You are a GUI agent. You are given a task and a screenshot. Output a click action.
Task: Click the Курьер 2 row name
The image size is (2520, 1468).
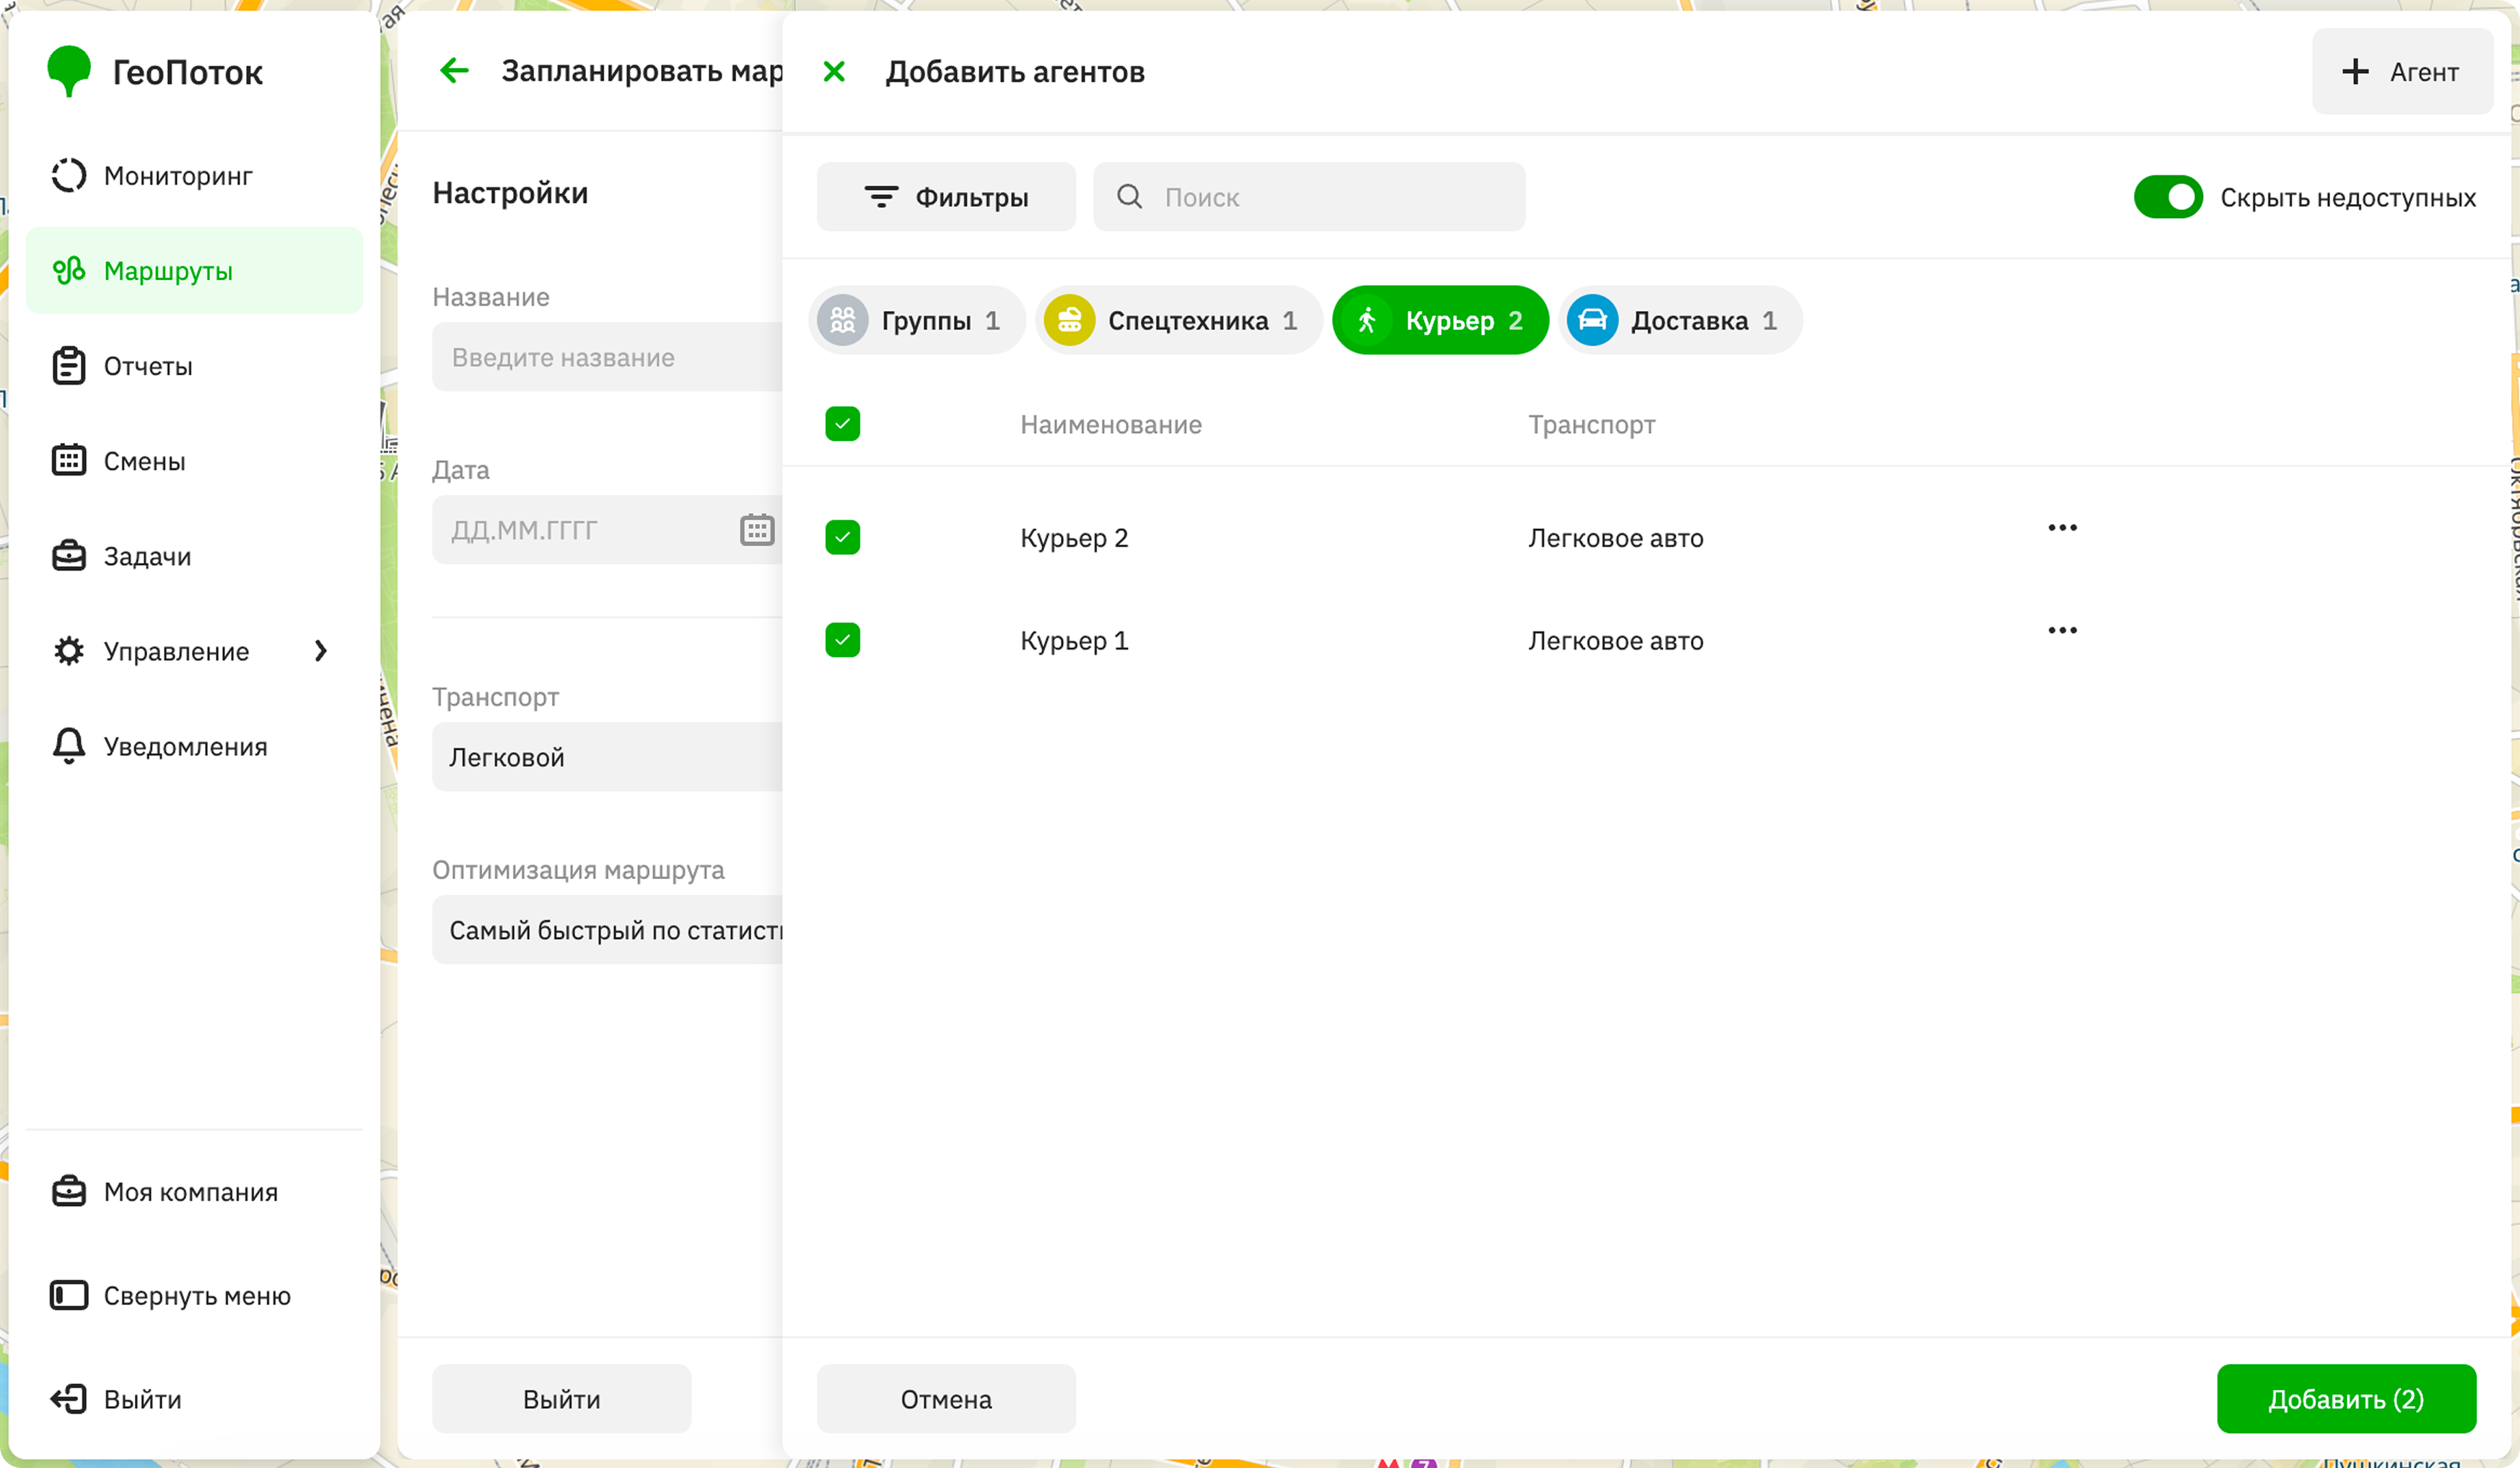(1074, 538)
